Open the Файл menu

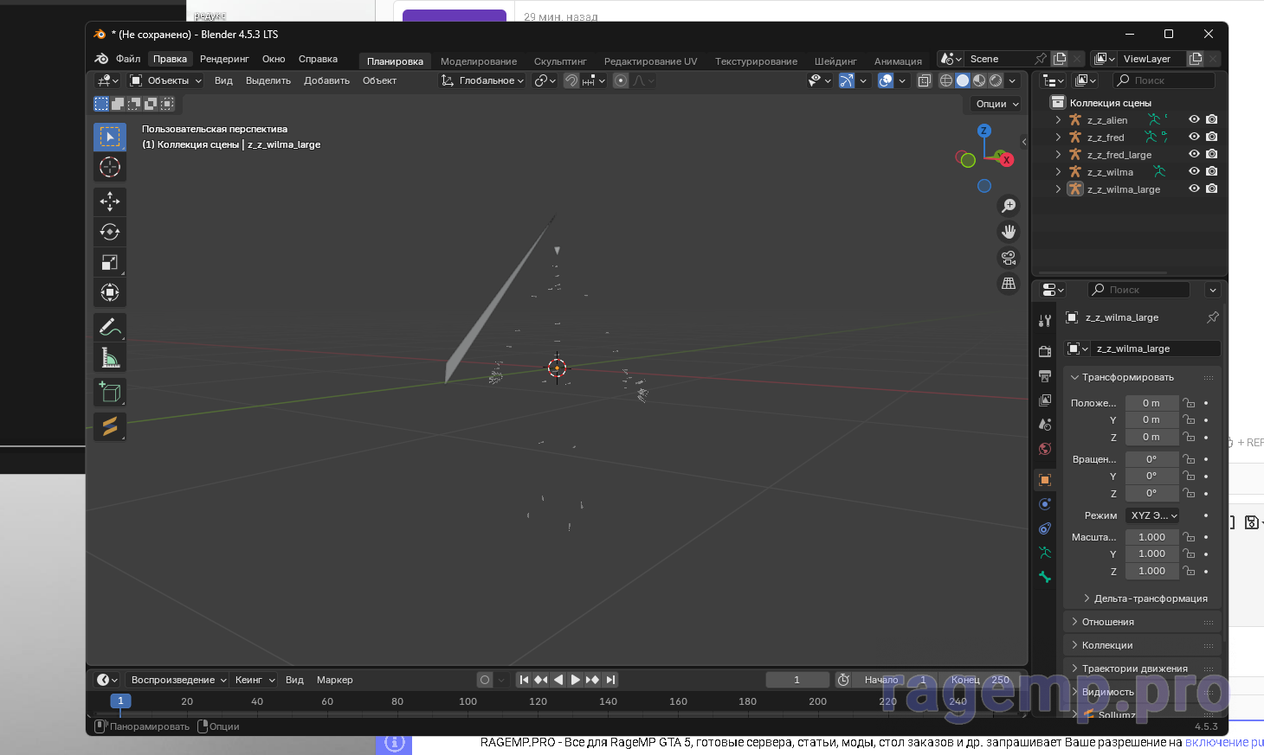pos(128,59)
